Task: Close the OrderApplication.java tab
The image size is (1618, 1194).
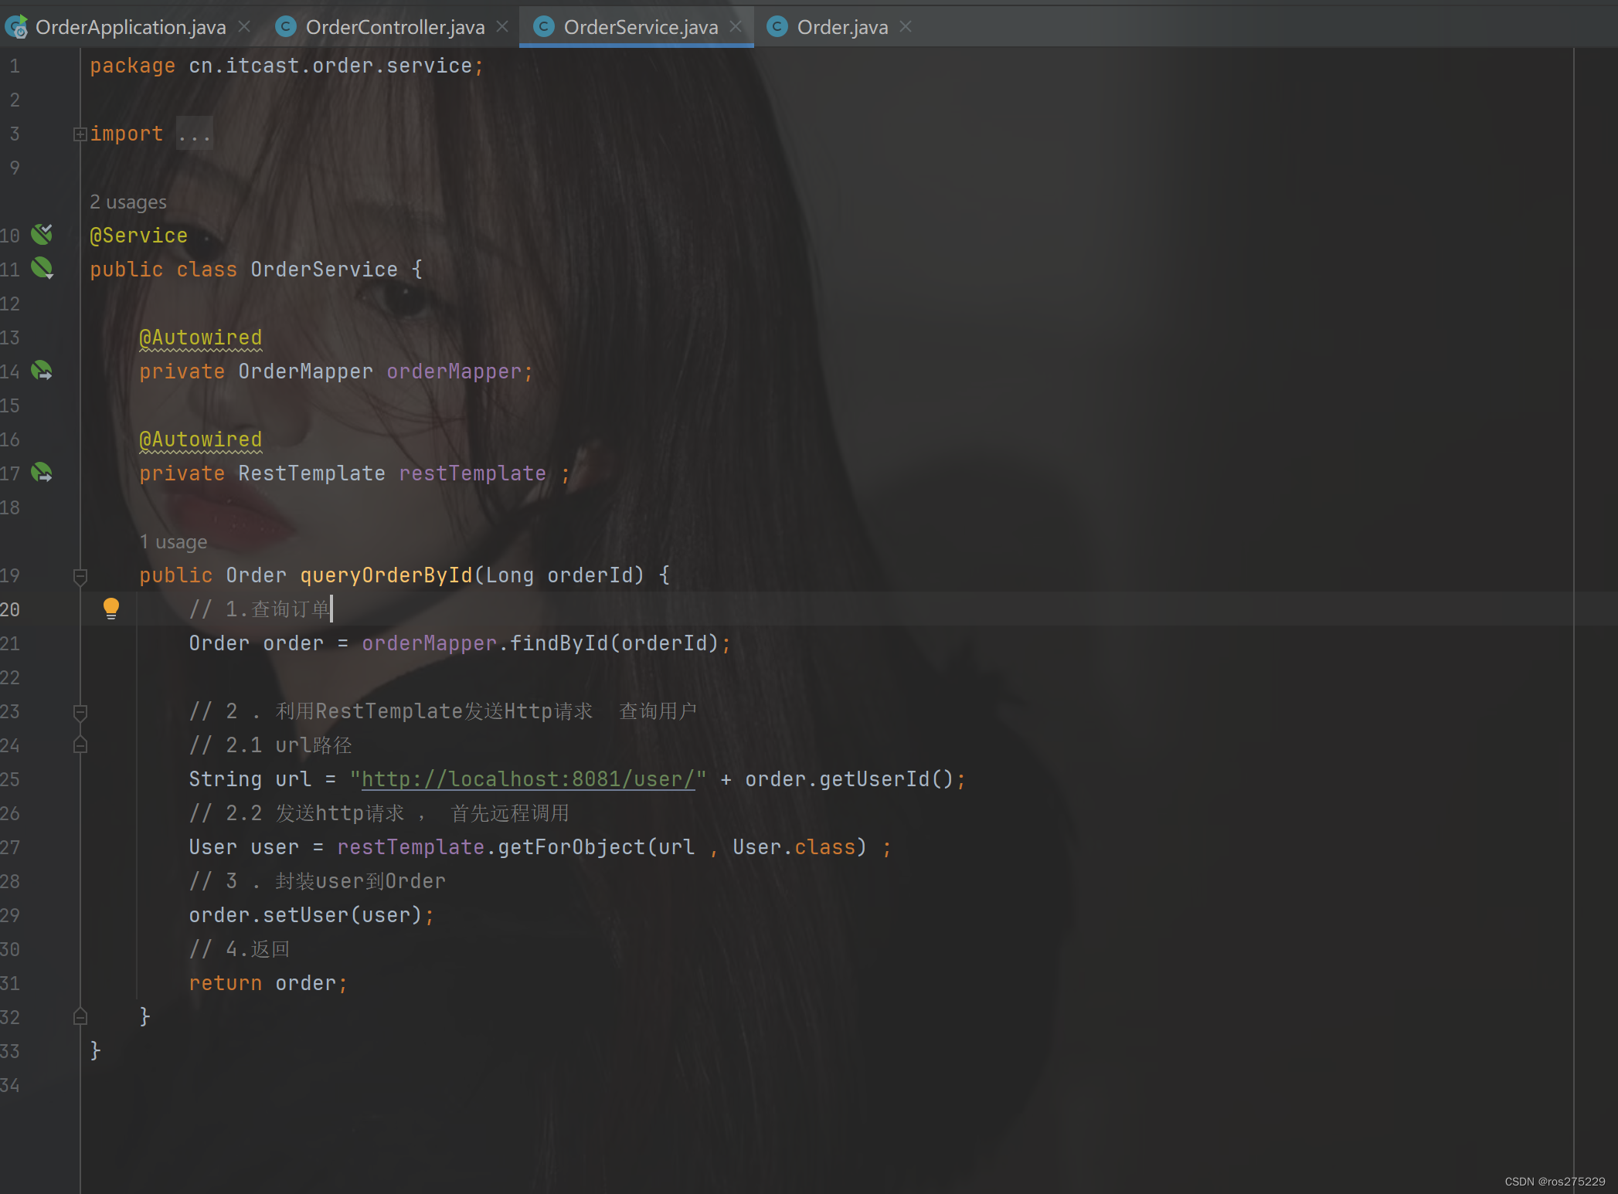Action: coord(244,27)
